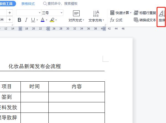Click the upper plus stepper button
Viewport: 166px width, 123px height.
point(10,13)
